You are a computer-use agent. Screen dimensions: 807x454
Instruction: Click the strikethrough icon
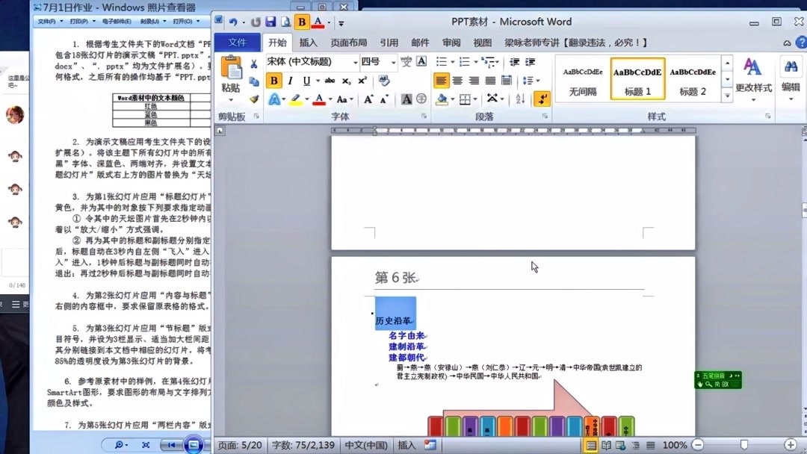pos(330,80)
